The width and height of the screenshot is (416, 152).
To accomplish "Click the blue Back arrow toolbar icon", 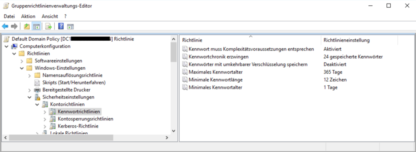I will coord(5,26).
